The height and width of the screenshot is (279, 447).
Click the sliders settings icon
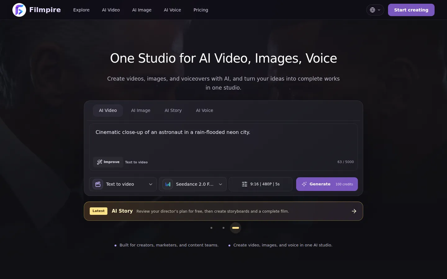(245, 184)
